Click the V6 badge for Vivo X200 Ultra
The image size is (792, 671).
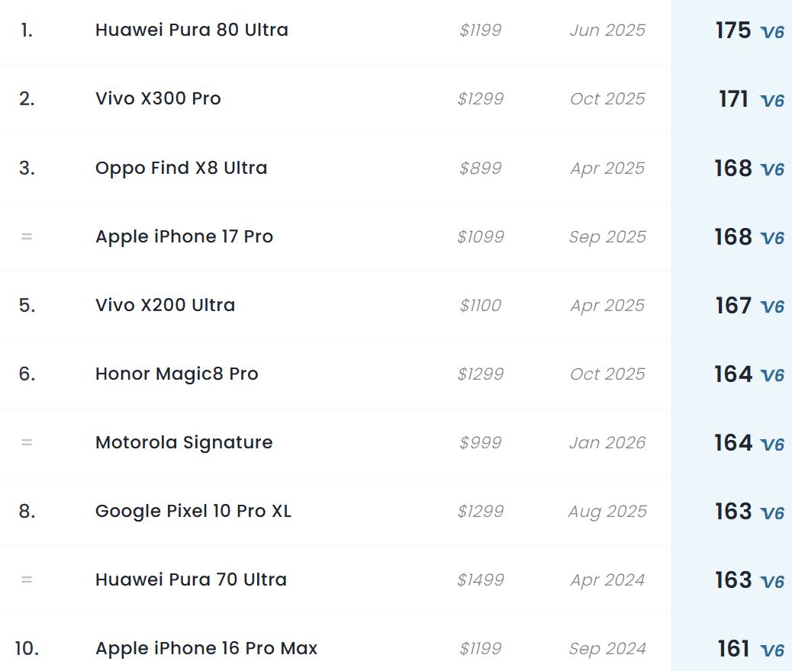tap(772, 307)
